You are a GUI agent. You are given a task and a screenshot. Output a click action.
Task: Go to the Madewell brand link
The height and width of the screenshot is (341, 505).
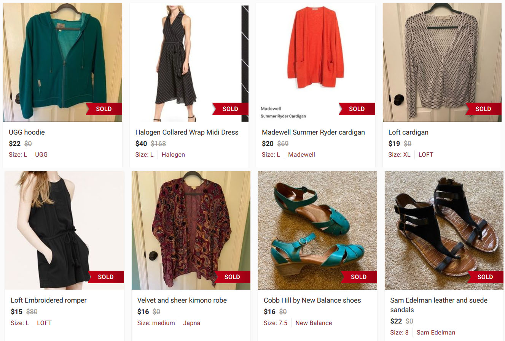coord(301,155)
